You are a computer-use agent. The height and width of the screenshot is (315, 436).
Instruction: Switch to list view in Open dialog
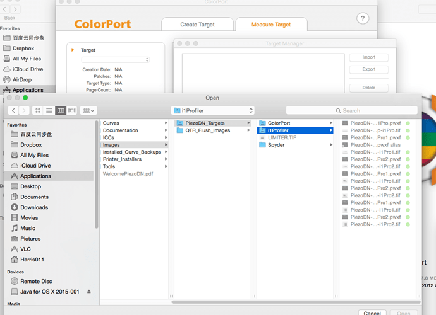(x=49, y=111)
